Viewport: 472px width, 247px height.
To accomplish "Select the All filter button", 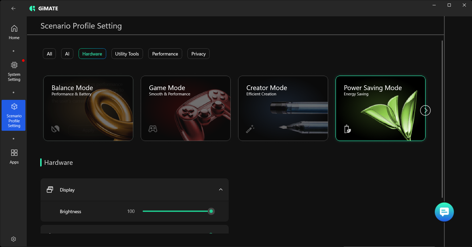I will pos(50,54).
